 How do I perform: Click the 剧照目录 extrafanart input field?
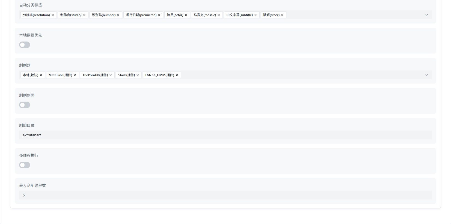(x=225, y=135)
